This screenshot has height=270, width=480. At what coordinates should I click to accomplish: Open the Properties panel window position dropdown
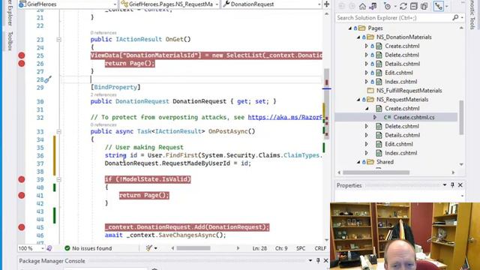click(x=445, y=185)
